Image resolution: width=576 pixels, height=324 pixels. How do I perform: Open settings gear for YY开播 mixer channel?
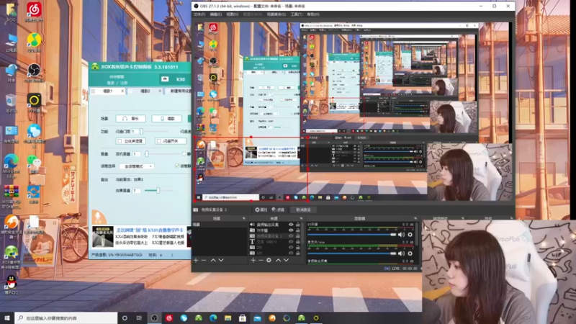410,235
